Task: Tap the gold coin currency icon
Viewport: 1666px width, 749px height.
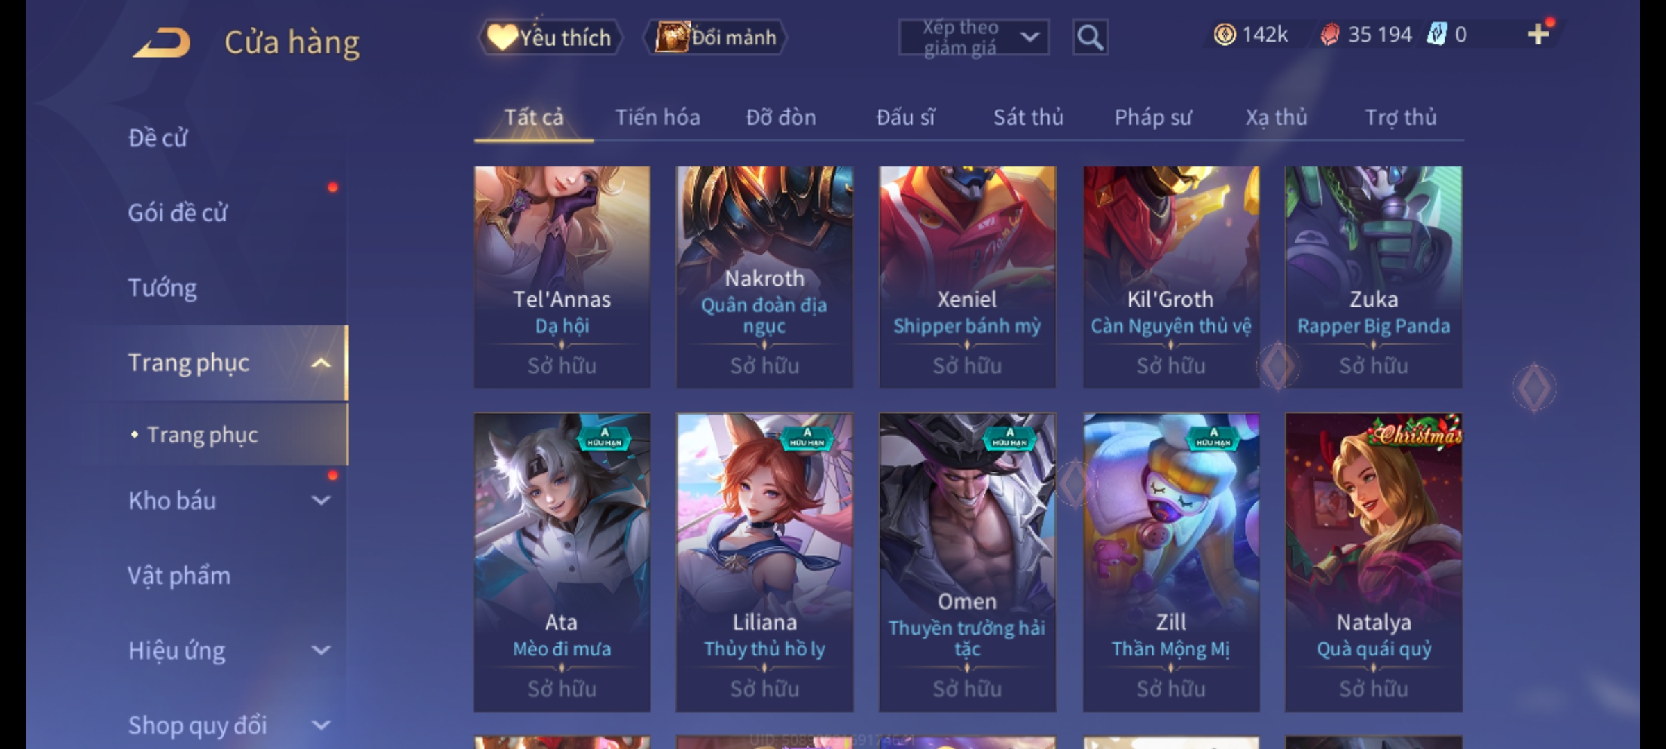Action: tap(1225, 35)
